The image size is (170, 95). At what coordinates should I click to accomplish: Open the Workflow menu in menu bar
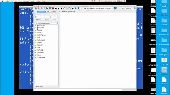pos(26,1)
